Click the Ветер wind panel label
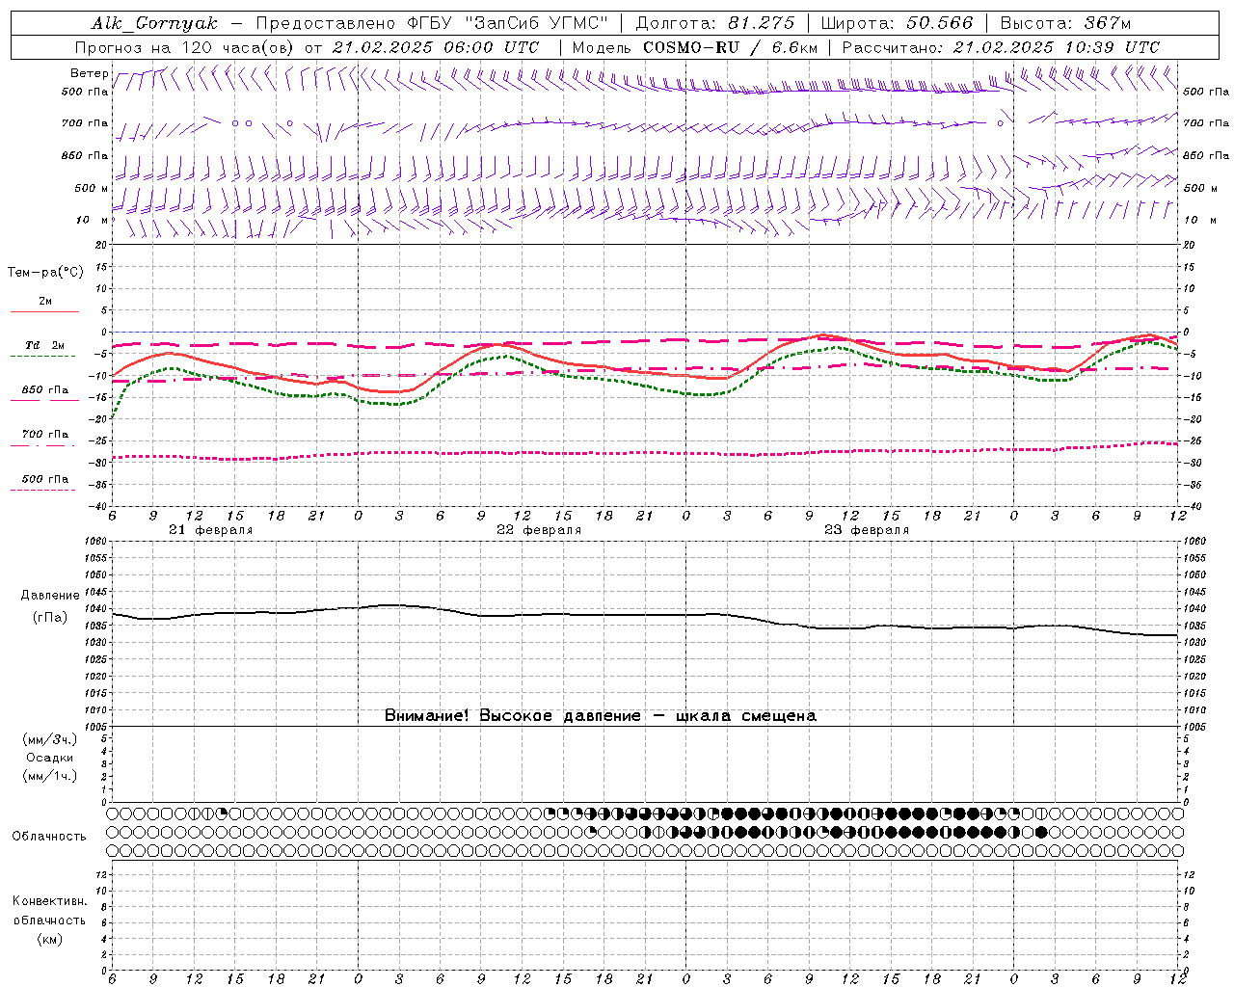This screenshot has width=1234, height=987. pos(90,73)
